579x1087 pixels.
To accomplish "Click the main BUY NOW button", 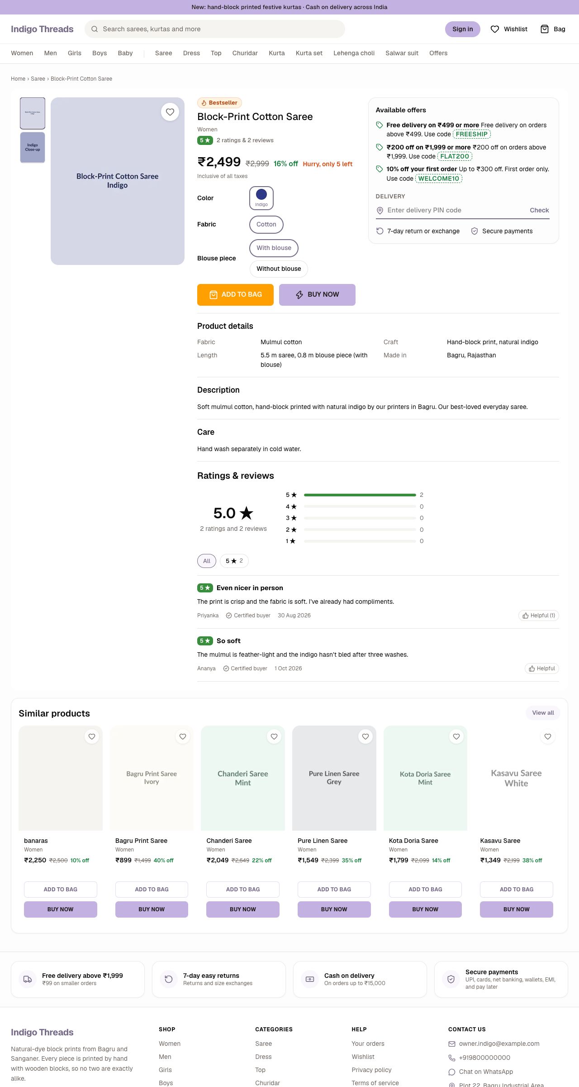I will pos(317,295).
